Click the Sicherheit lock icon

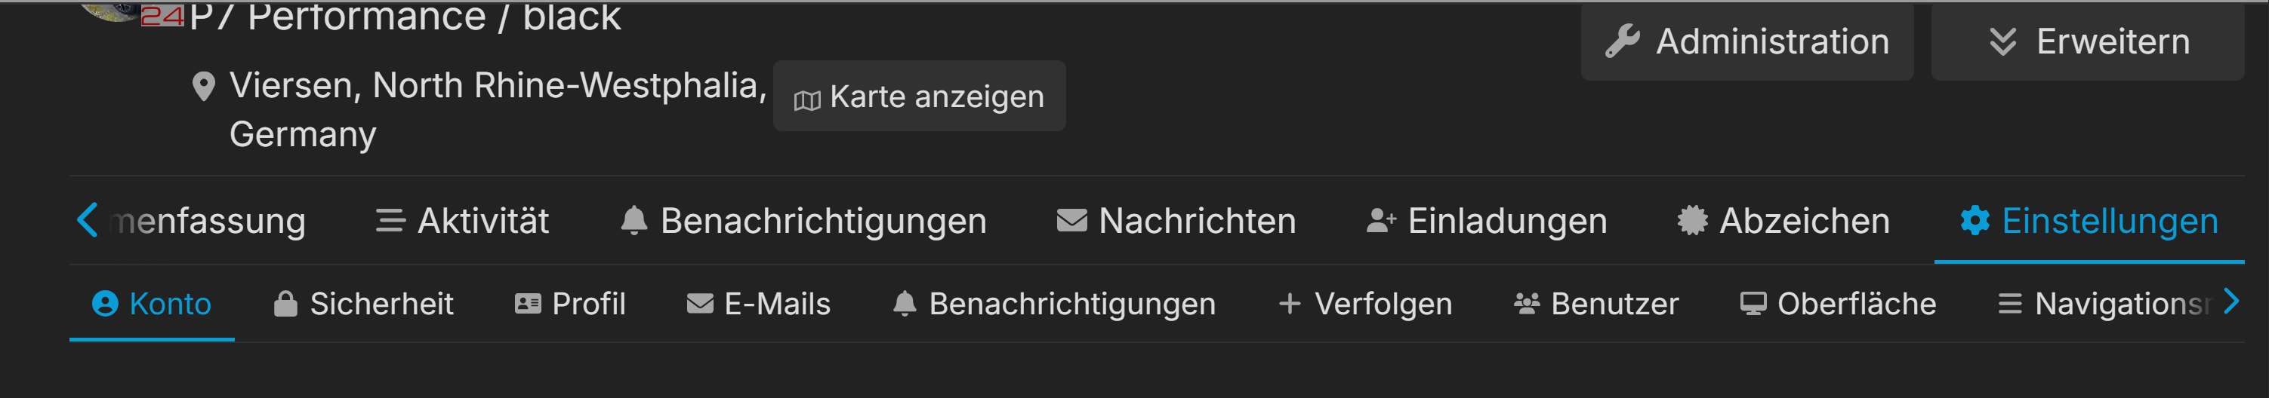pos(285,304)
